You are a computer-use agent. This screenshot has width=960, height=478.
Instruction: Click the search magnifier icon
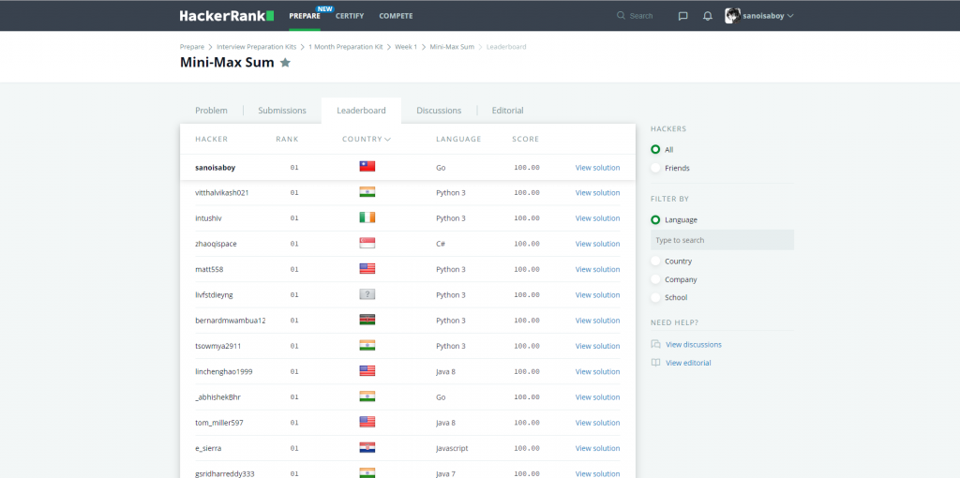pyautogui.click(x=621, y=15)
